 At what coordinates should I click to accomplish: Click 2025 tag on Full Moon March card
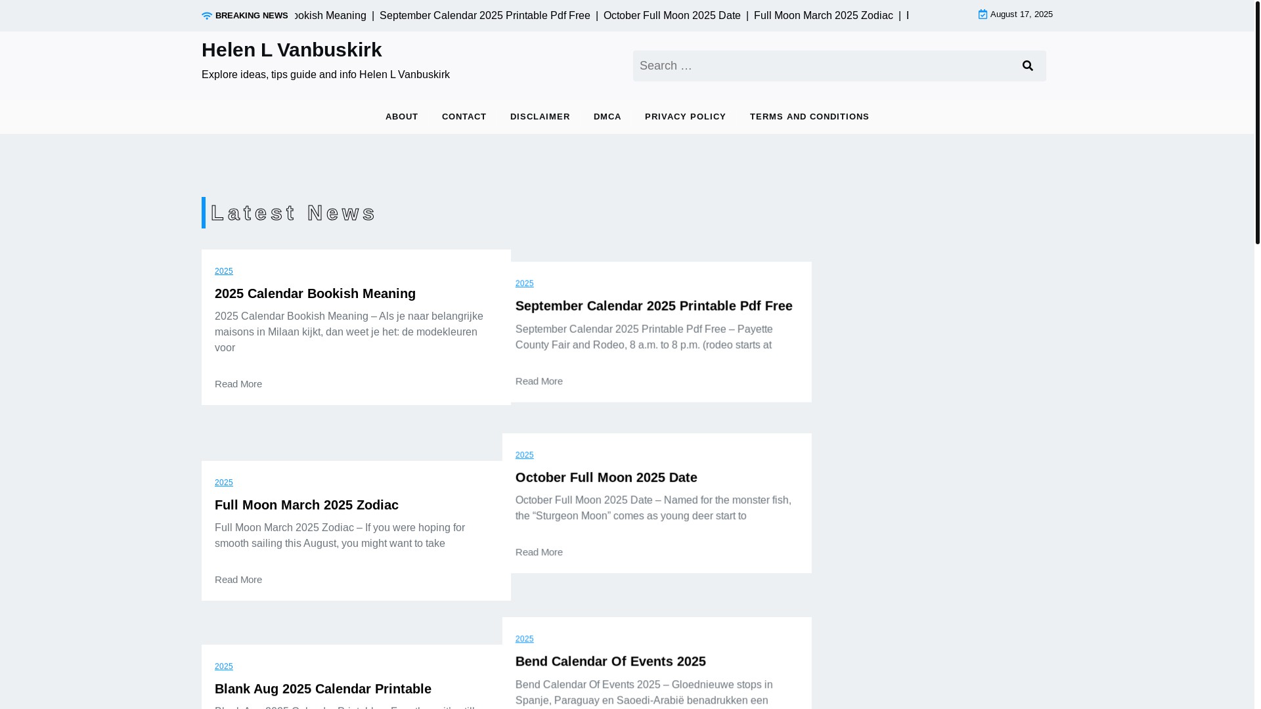[224, 483]
